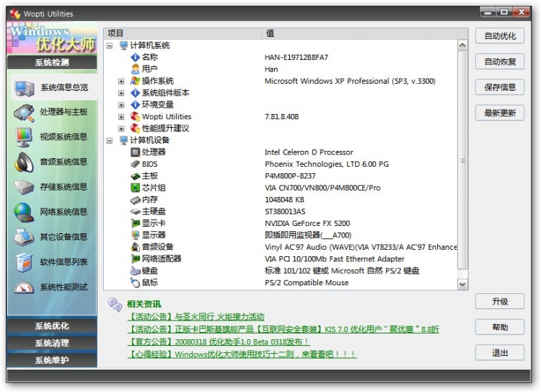Open 系统信息总览 sidebar icon
The height and width of the screenshot is (392, 541).
24,88
